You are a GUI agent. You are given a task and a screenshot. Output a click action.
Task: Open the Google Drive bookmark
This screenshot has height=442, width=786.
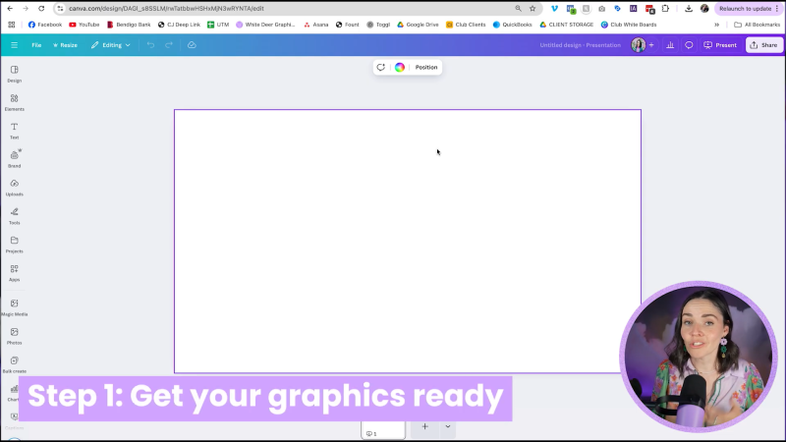pos(418,25)
